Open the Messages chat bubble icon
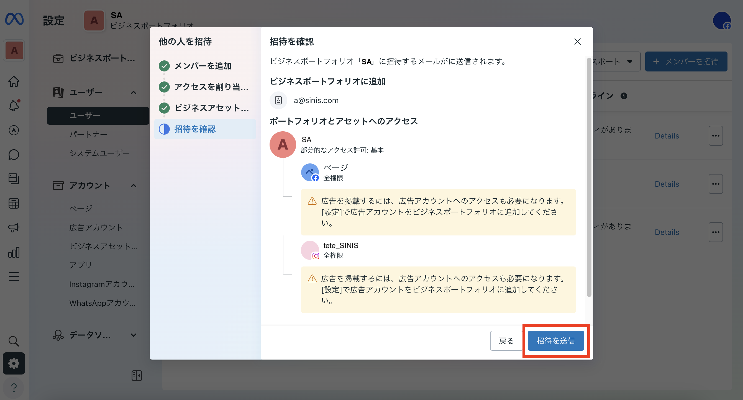 [x=14, y=155]
